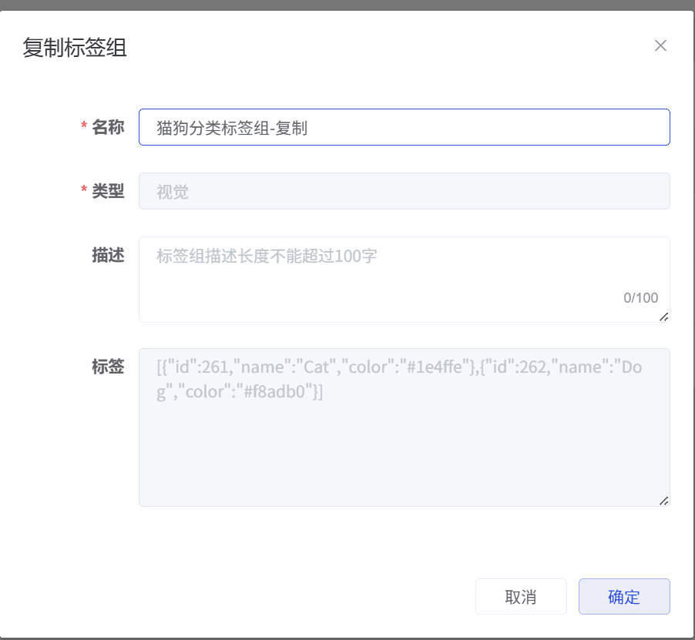695x640 pixels.
Task: Click the 名称 input field
Action: click(x=404, y=127)
